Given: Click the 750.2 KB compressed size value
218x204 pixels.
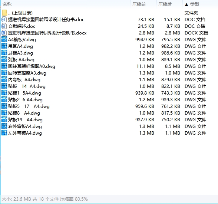Looking at the screenshot, I should pos(171,119).
